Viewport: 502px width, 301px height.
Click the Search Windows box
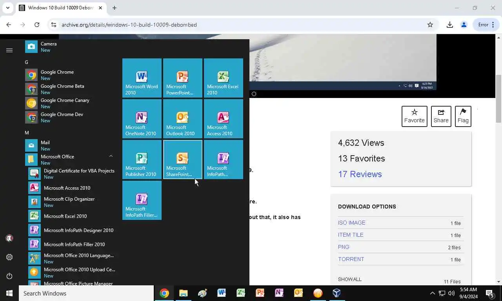86,293
